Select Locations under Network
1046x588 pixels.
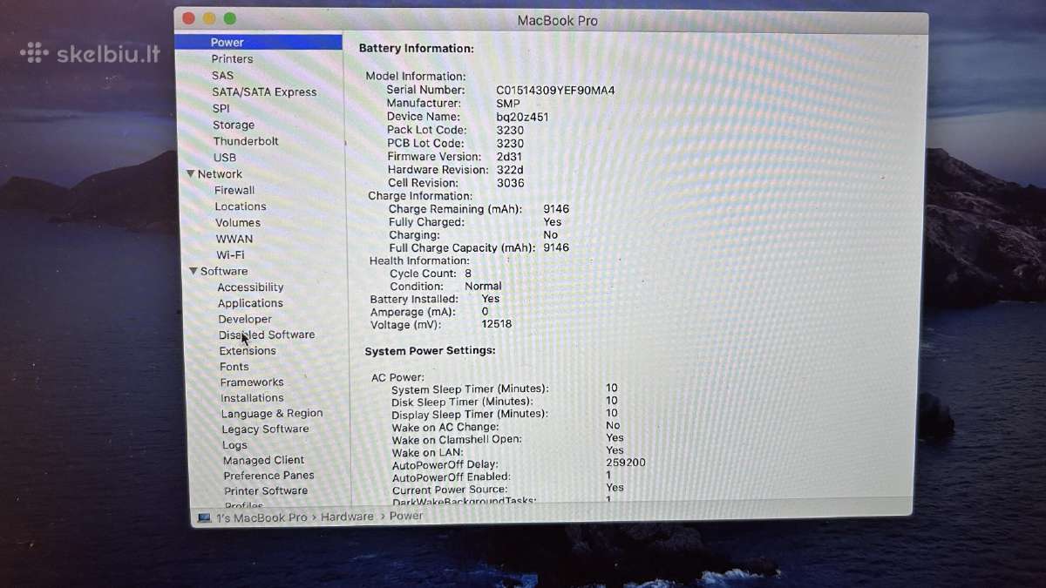pos(241,206)
